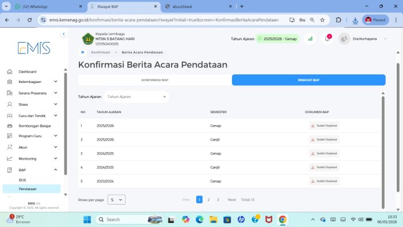
Task: Expand Guru dan Tendik submenu
Action: 55,116
